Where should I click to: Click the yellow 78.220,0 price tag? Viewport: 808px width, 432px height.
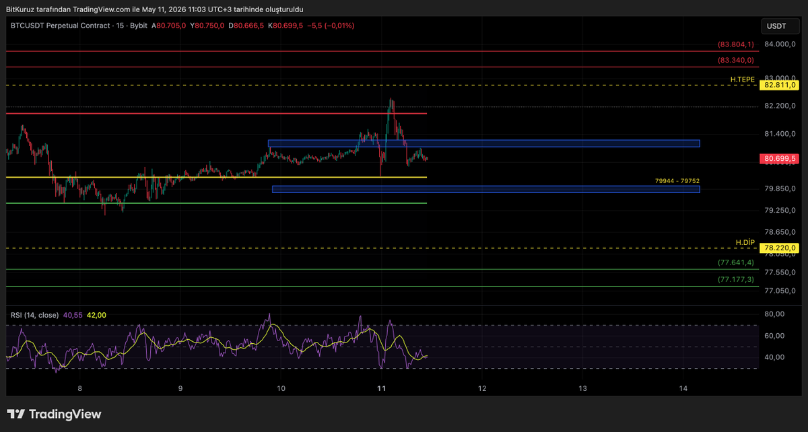(779, 248)
